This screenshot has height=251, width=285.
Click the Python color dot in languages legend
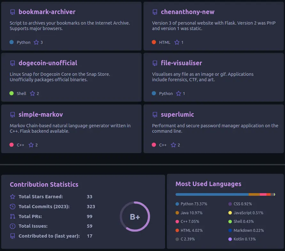point(177,204)
